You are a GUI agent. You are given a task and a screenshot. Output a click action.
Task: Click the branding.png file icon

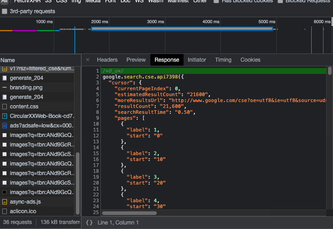[x=5, y=88]
